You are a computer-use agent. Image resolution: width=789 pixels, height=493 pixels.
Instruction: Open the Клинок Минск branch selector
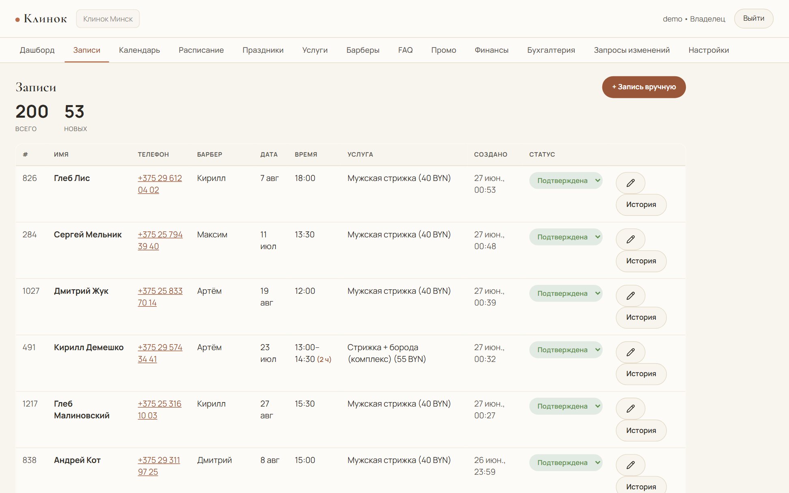coord(108,19)
